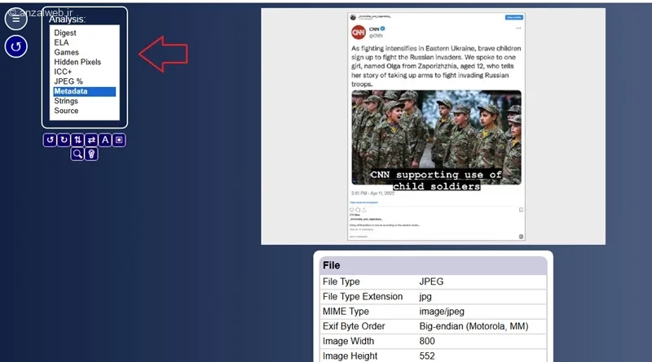Select the highlighted Metadata option
This screenshot has height=362, width=652.
coord(85,91)
